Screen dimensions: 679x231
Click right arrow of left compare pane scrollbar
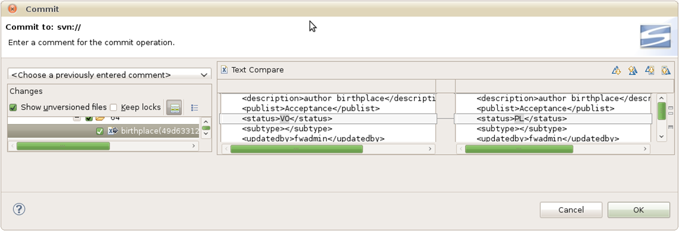[x=429, y=149]
